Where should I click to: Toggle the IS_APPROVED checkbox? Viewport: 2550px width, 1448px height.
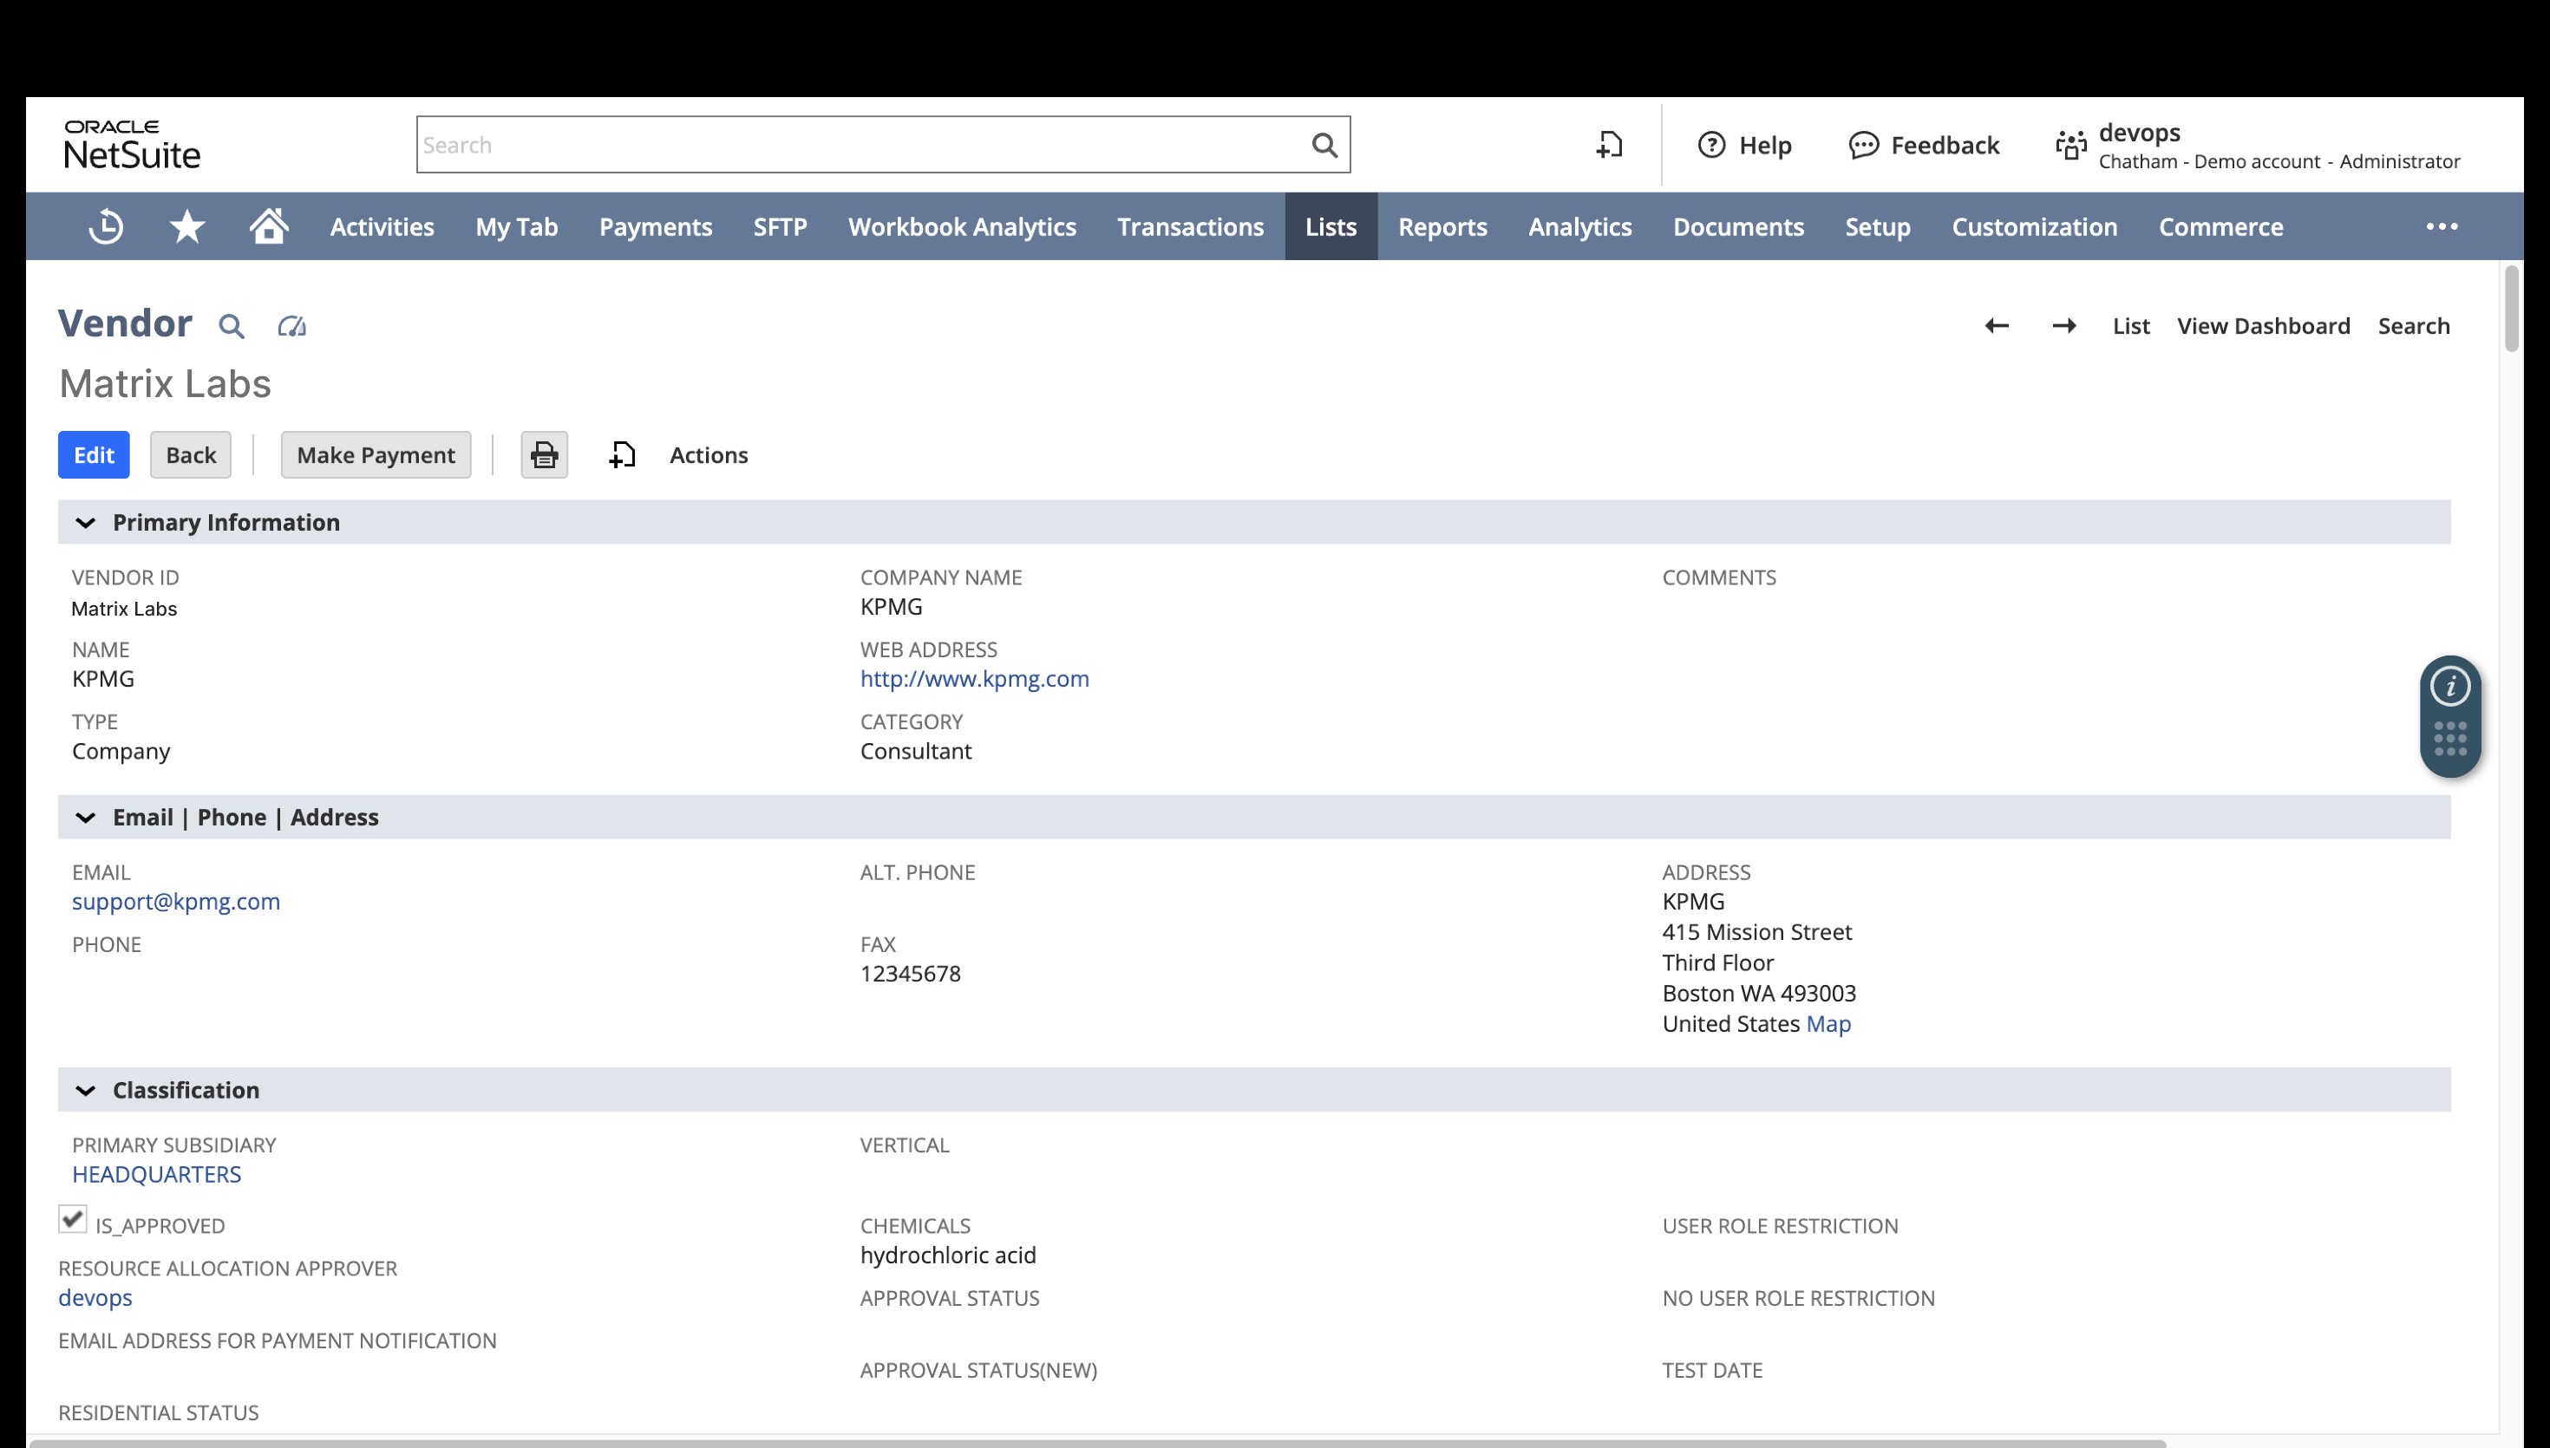coord(73,1219)
